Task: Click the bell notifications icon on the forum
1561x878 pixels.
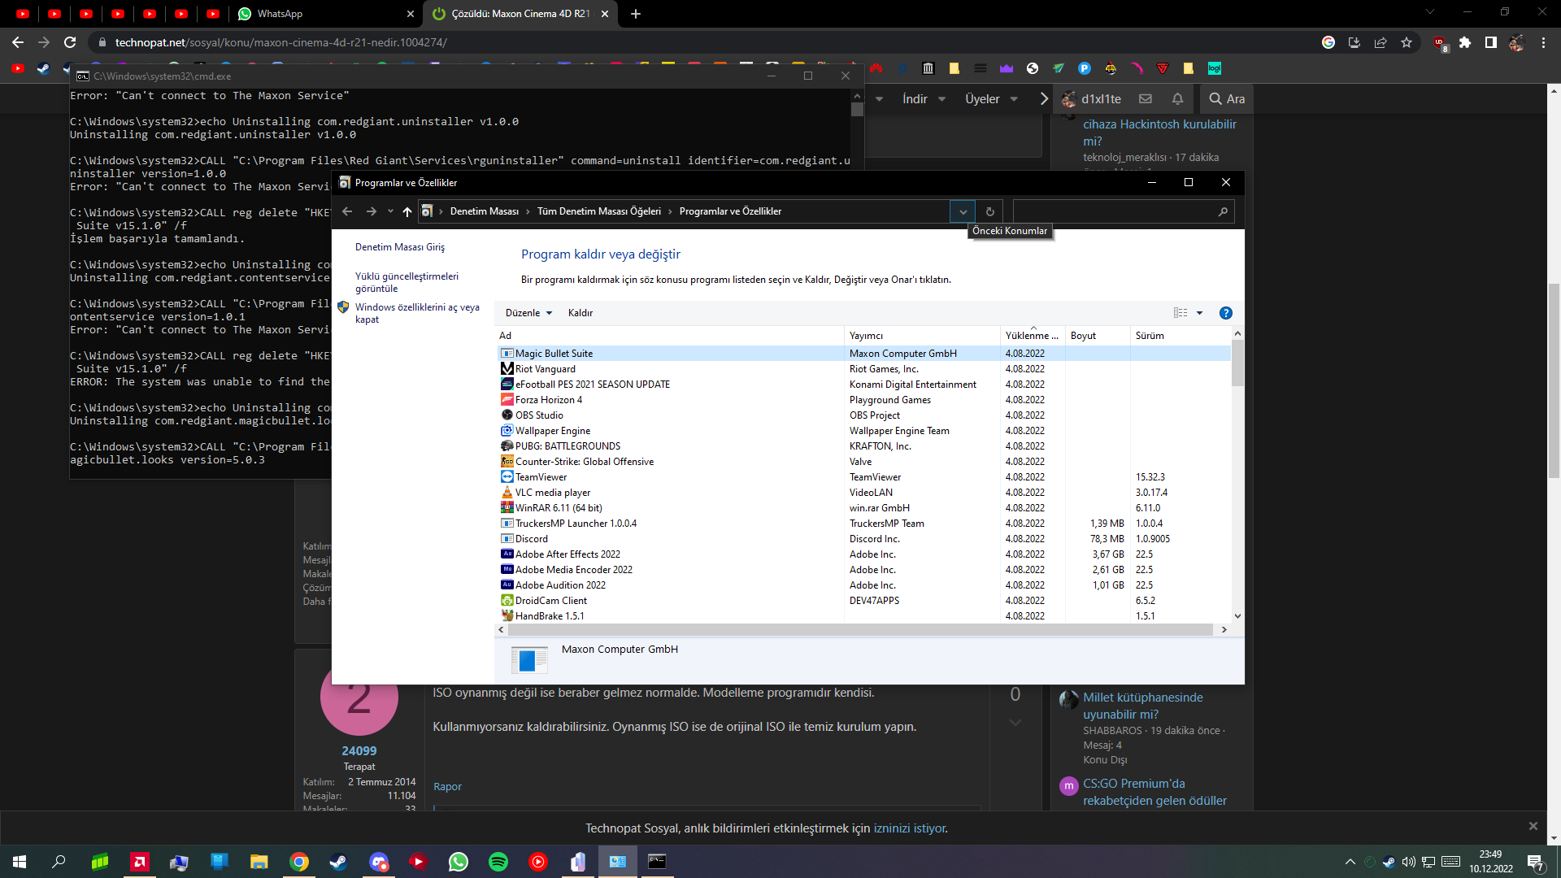Action: (1177, 99)
